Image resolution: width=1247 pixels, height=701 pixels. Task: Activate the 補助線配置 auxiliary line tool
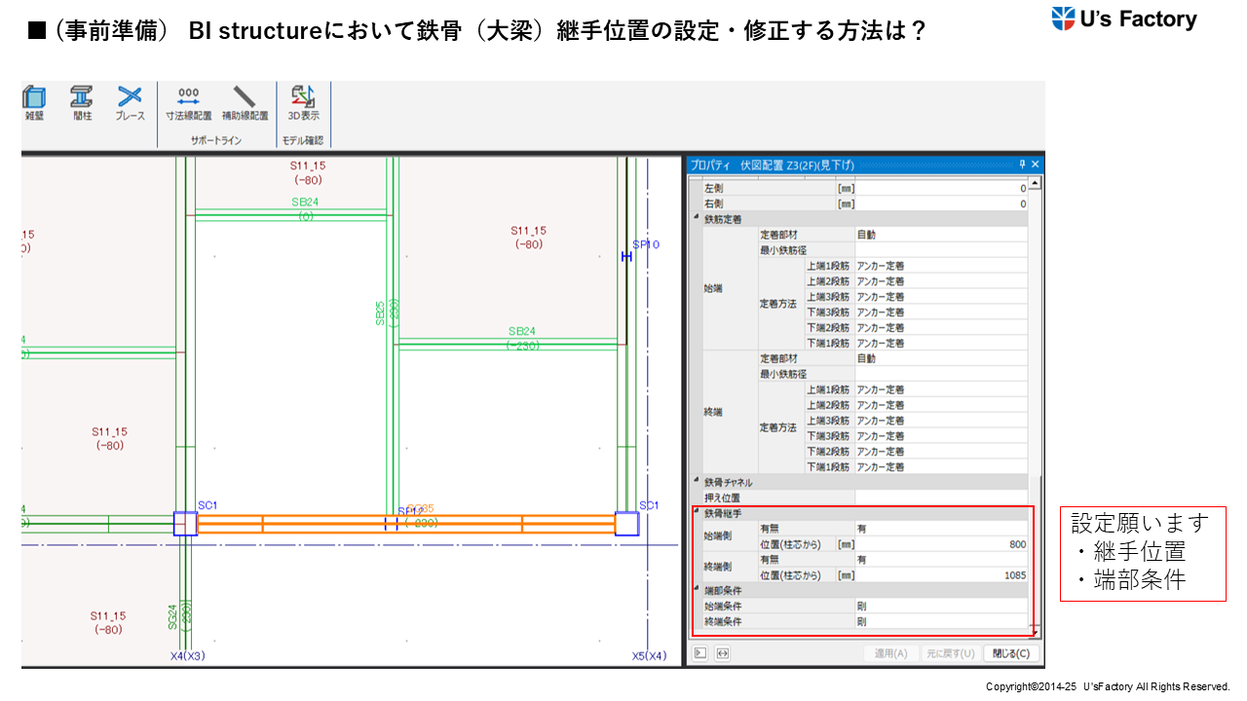click(245, 102)
